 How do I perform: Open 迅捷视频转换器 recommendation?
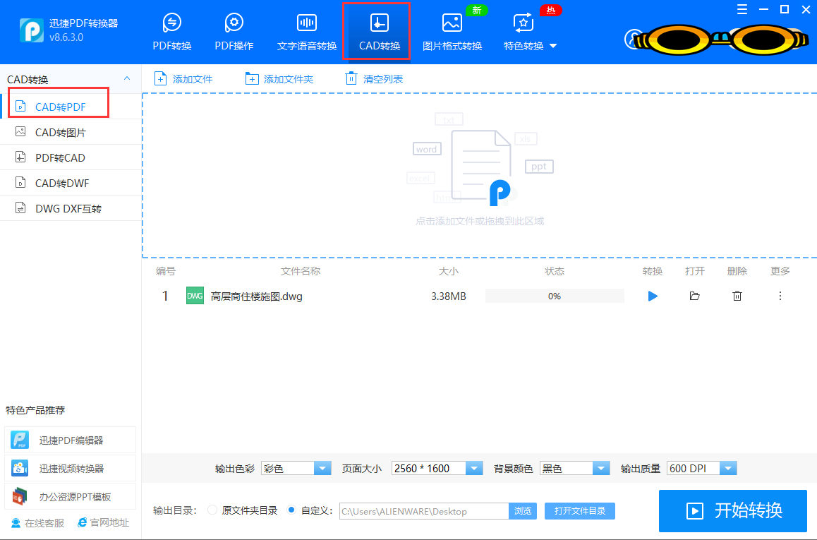[x=70, y=467]
